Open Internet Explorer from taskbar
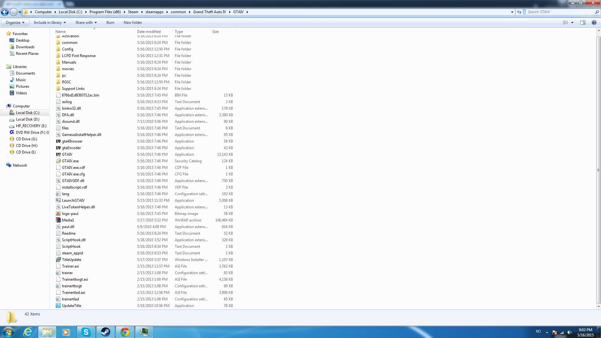The image size is (601, 338). 28,332
